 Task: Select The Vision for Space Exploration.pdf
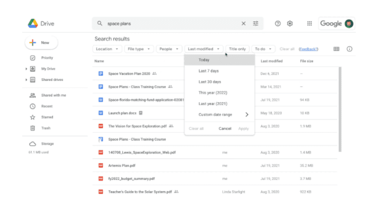[x=138, y=126]
